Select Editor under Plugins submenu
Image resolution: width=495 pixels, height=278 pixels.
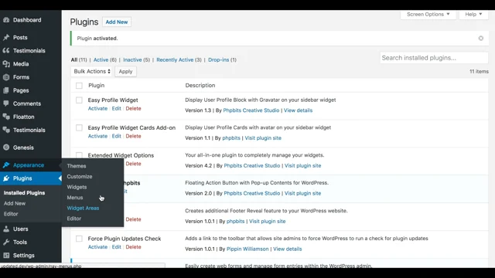(11, 214)
